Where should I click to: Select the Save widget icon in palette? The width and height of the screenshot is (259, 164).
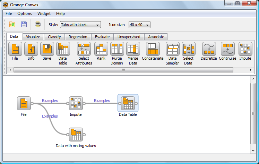pyautogui.click(x=47, y=49)
